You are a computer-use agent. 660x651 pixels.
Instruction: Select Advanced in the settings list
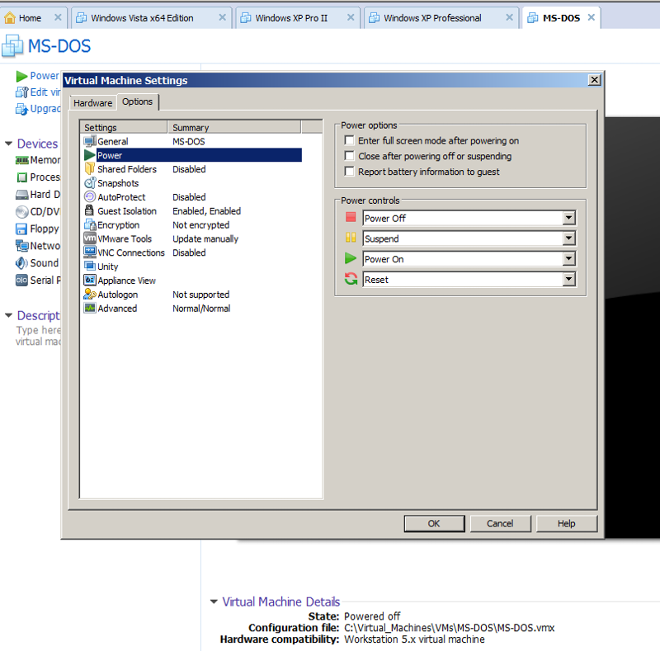(117, 309)
